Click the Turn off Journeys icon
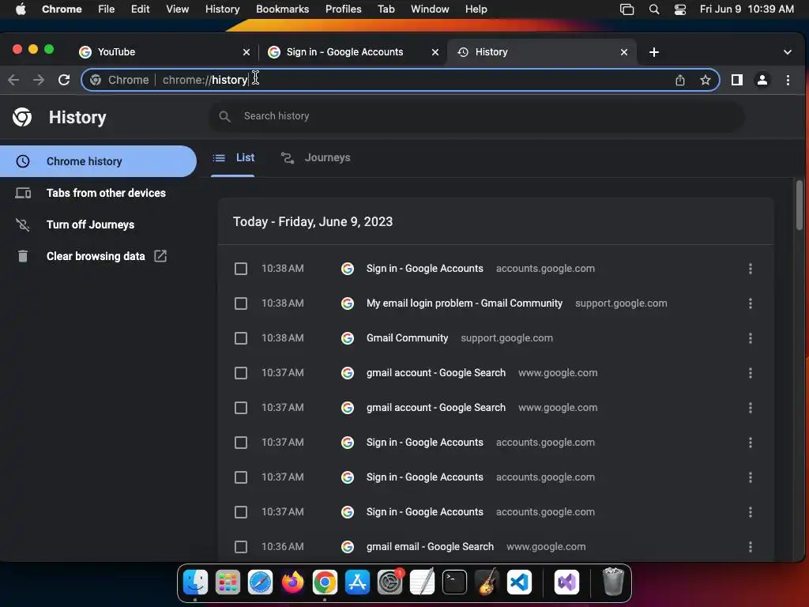The image size is (809, 607). tap(23, 224)
